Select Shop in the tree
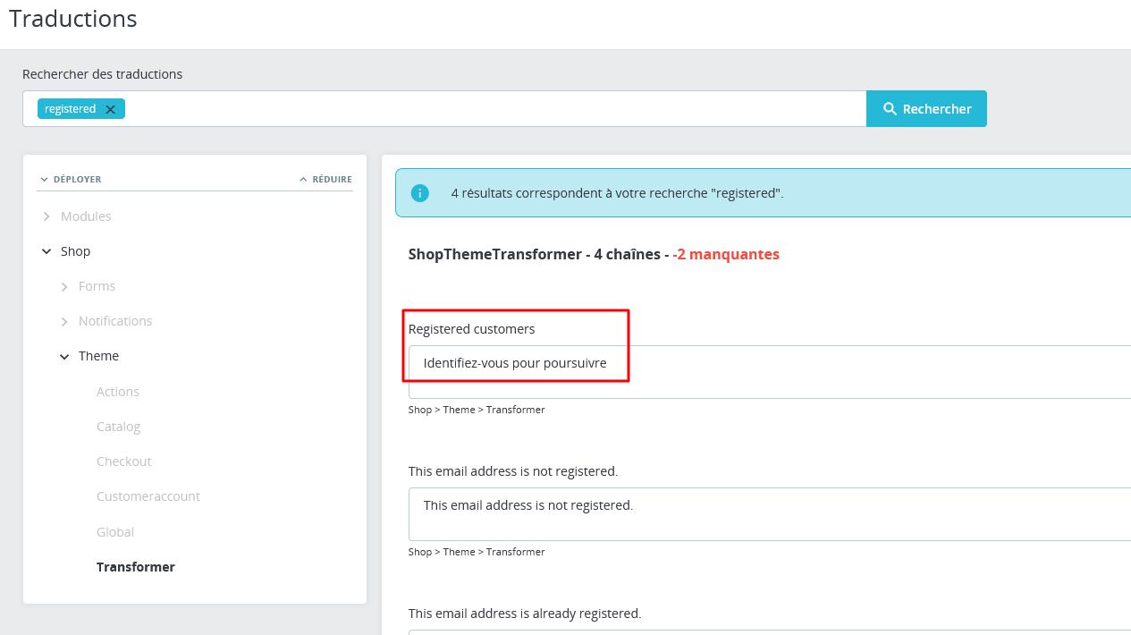1131x635 pixels. (75, 251)
